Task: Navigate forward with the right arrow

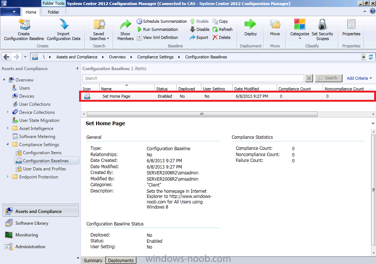Action: pos(17,57)
